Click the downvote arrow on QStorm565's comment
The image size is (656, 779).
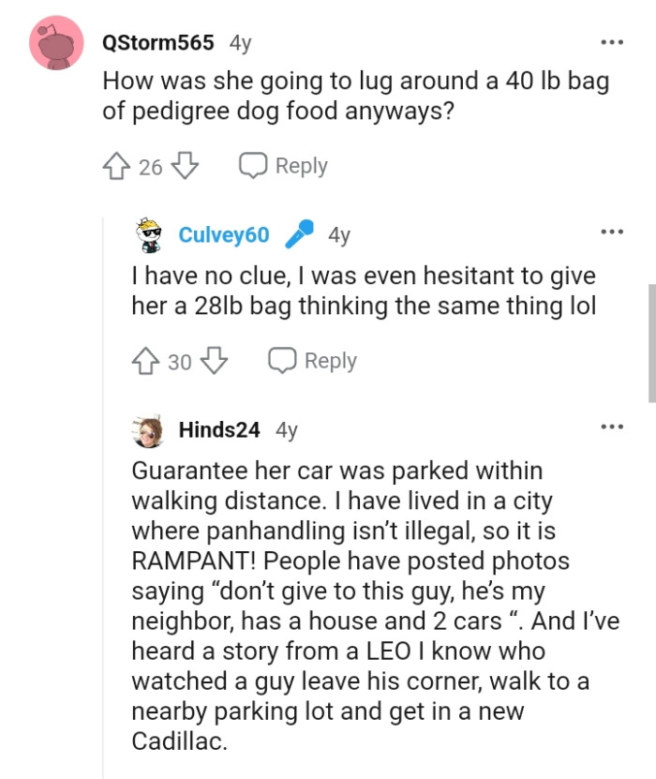(186, 165)
